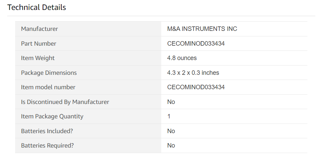
Task: Select the Item Package Quantity label
Action: coord(52,116)
